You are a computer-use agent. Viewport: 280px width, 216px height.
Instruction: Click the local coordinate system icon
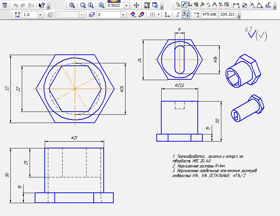pyautogui.click(x=167, y=15)
